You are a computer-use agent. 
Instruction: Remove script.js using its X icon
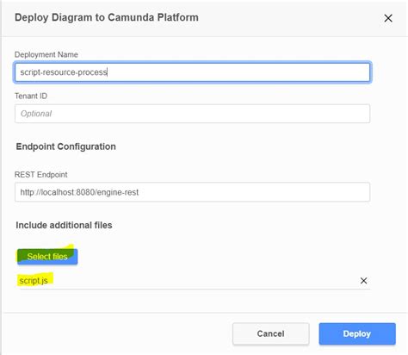[363, 281]
